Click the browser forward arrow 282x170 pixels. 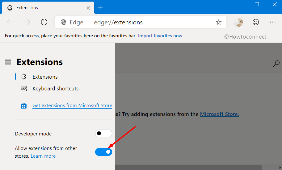tap(27, 22)
